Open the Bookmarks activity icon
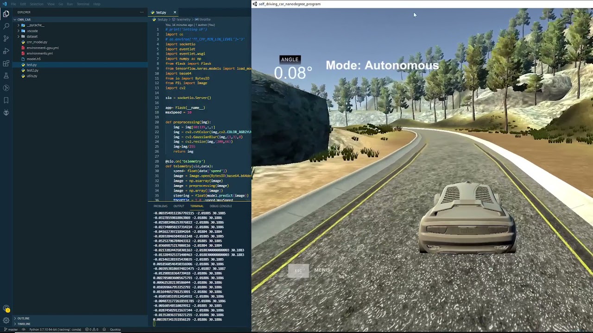This screenshot has width=593, height=333. [6, 100]
